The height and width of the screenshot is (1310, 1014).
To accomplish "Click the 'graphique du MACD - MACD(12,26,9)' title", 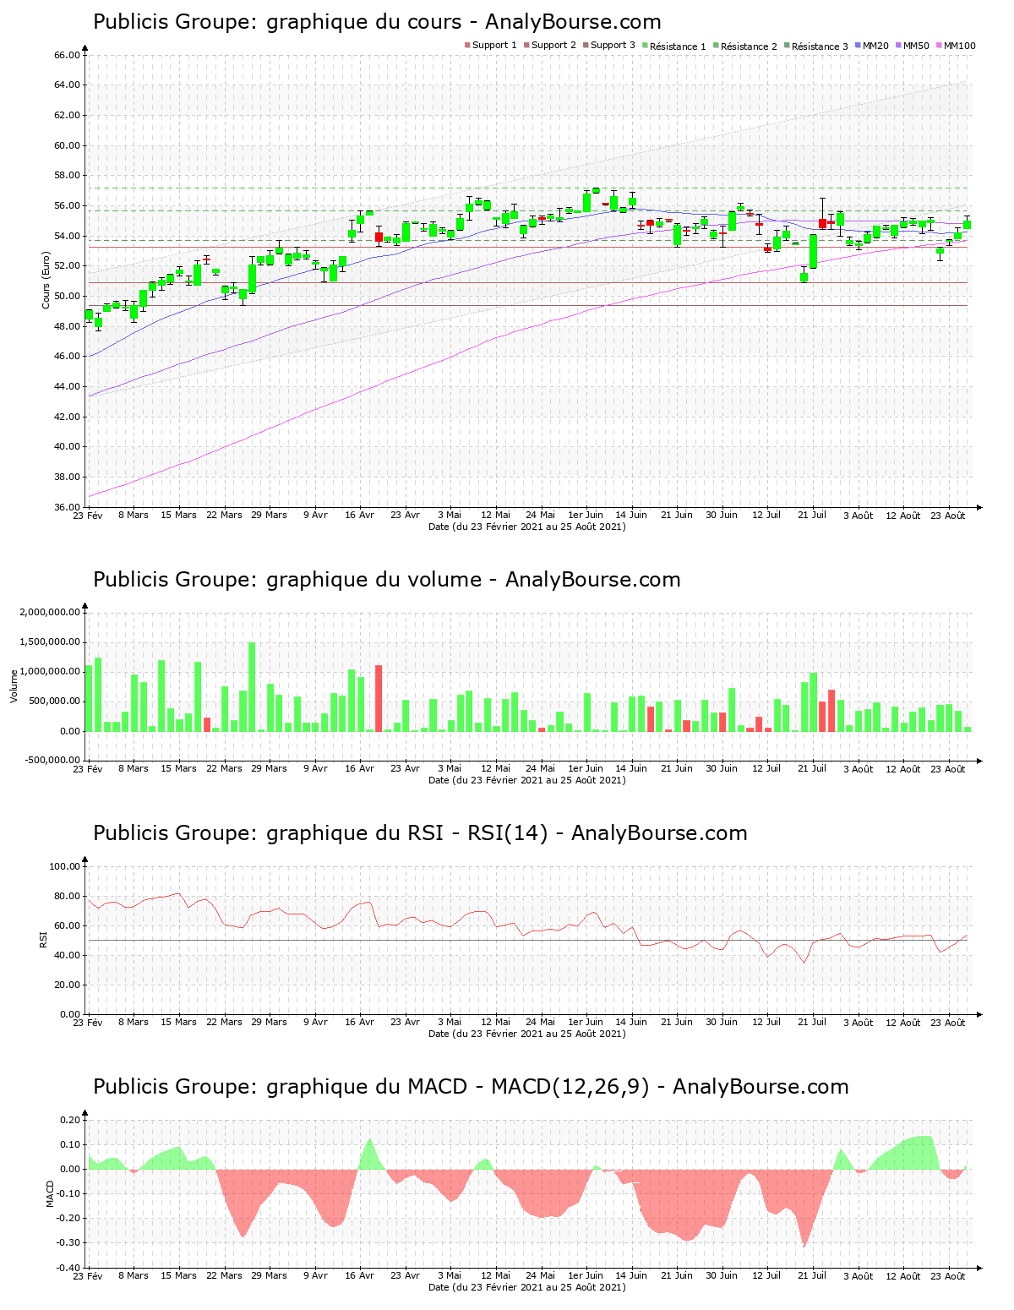I will (x=471, y=1087).
